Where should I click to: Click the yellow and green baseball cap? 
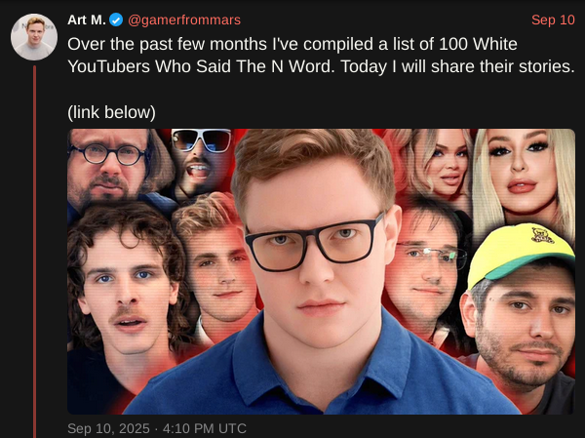(521, 252)
